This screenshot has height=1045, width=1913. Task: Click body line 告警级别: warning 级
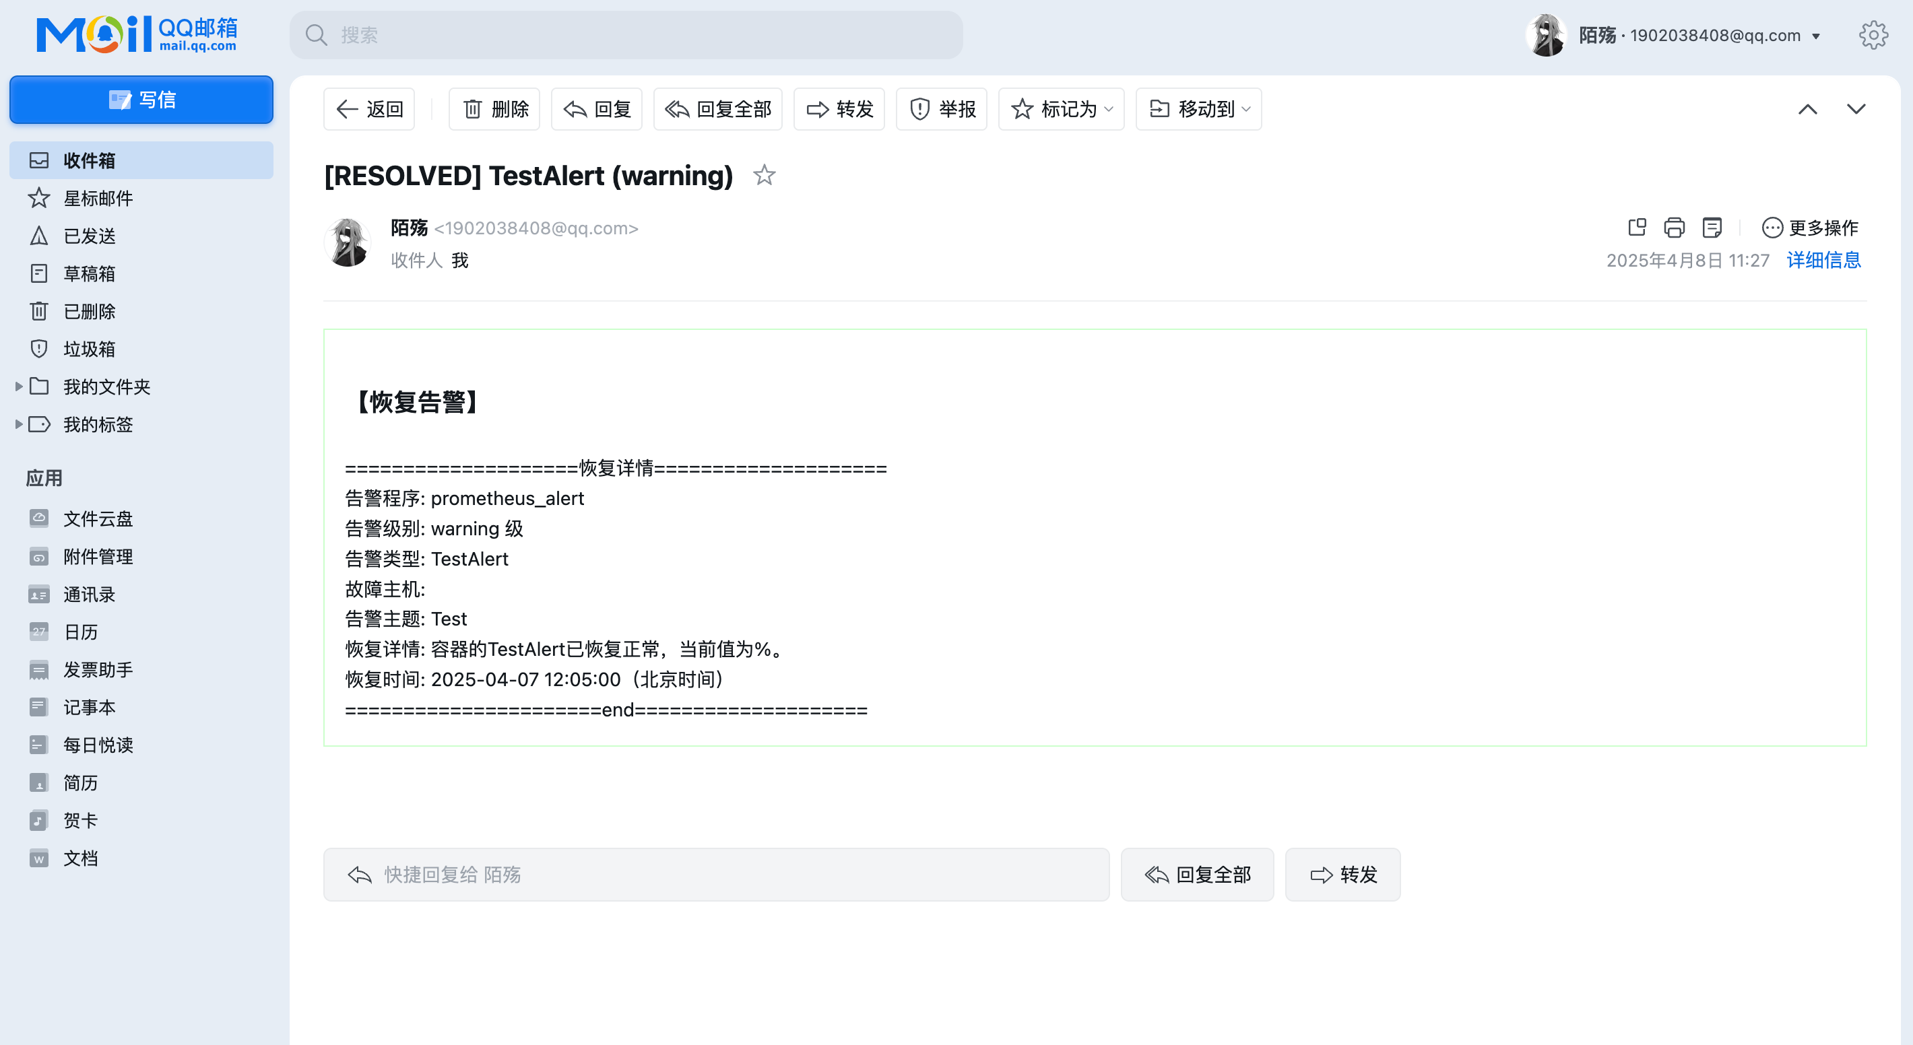434,529
